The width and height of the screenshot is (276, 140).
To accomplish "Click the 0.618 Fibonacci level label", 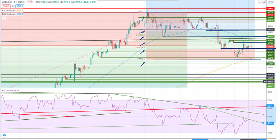I will pos(140,30).
